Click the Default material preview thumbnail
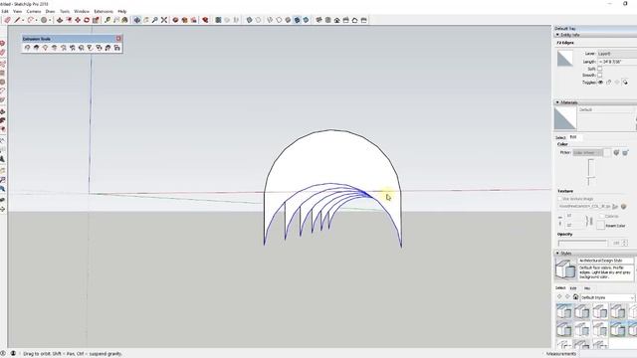The width and height of the screenshot is (637, 358). (x=565, y=118)
